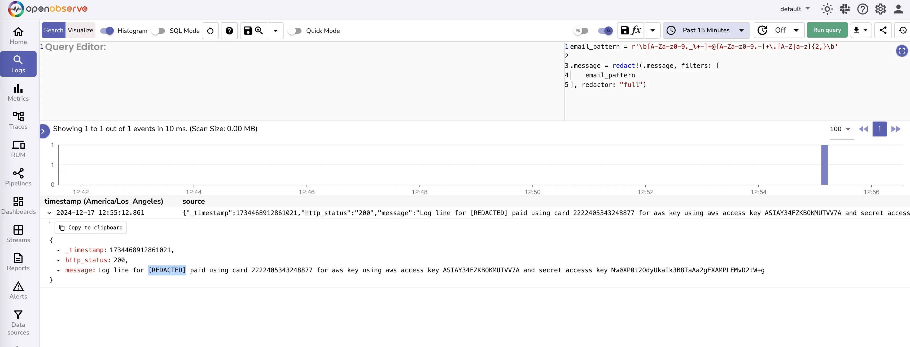
Task: Open the Slack community icon
Action: click(x=845, y=9)
